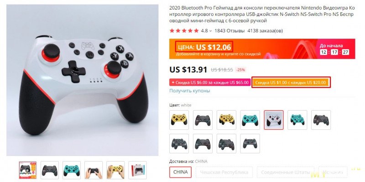View the black controller gallery thumbnail
This screenshot has width=365, height=182.
pyautogui.click(x=50, y=170)
